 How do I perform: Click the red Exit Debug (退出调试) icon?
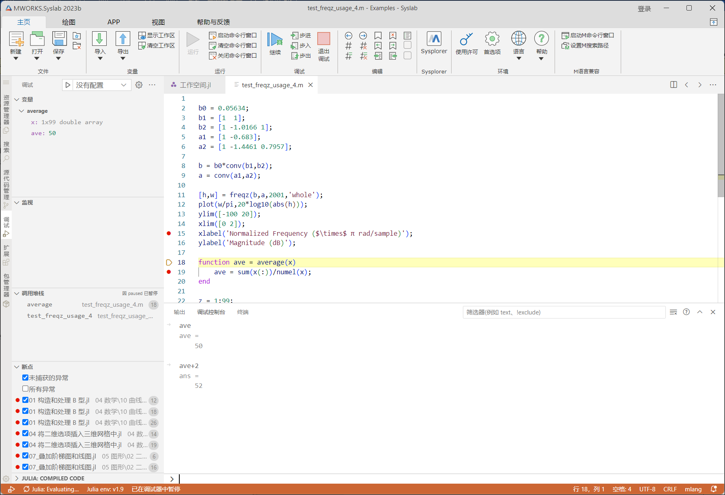click(x=323, y=39)
